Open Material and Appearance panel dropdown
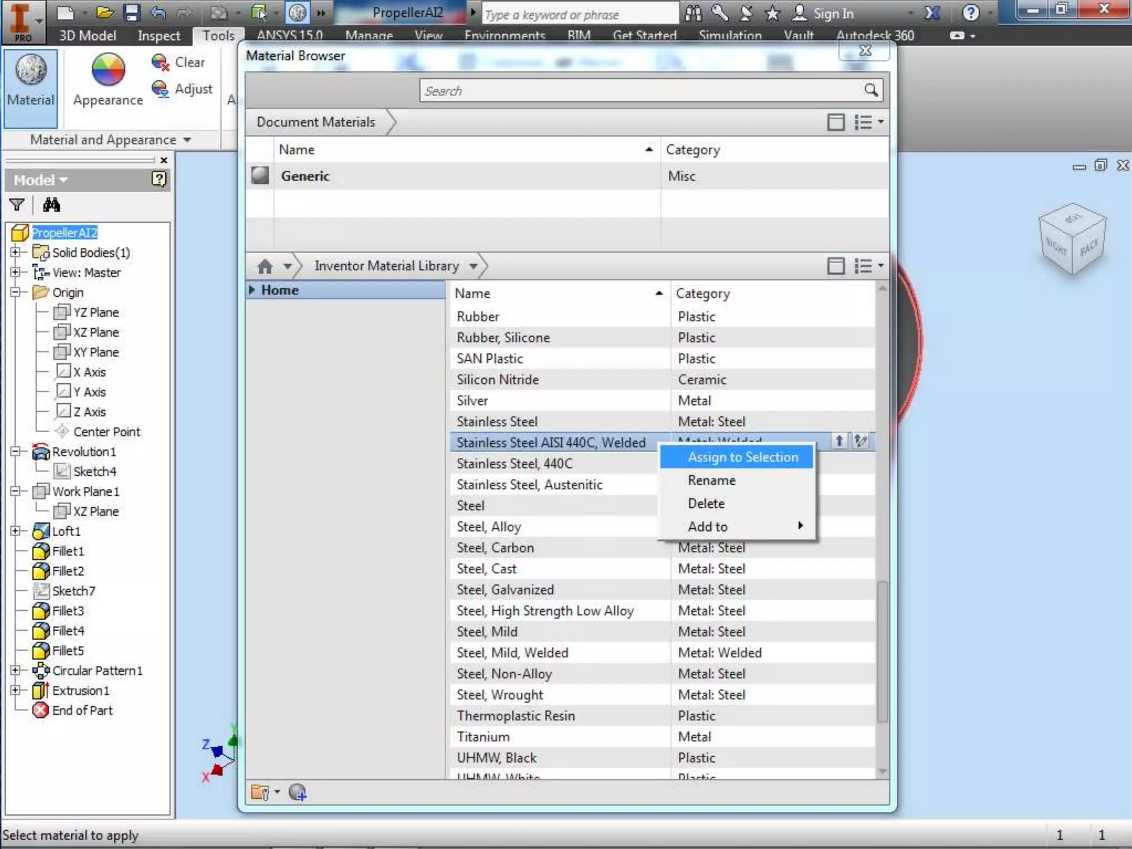Image resolution: width=1132 pixels, height=849 pixels. [x=187, y=140]
